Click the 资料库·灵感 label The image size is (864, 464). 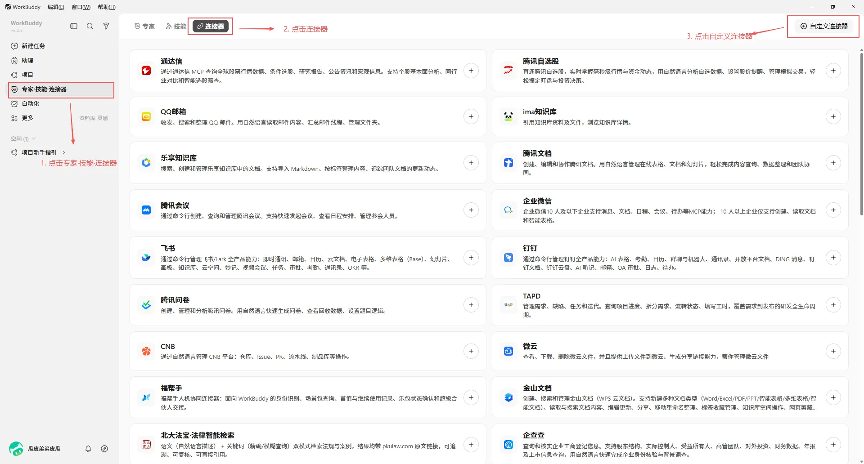click(94, 118)
